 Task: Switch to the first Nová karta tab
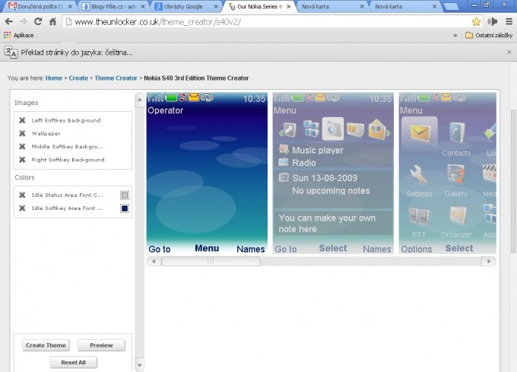coord(331,6)
